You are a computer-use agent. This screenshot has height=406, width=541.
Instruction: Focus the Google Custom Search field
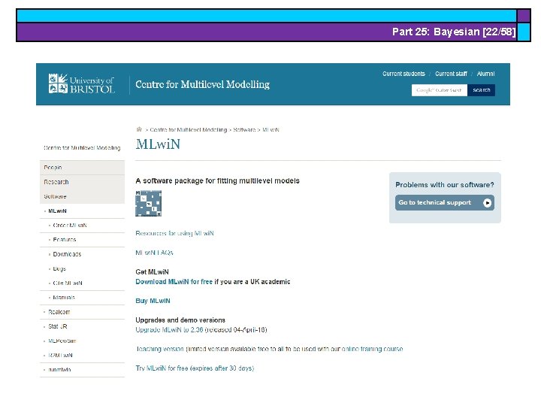[440, 90]
